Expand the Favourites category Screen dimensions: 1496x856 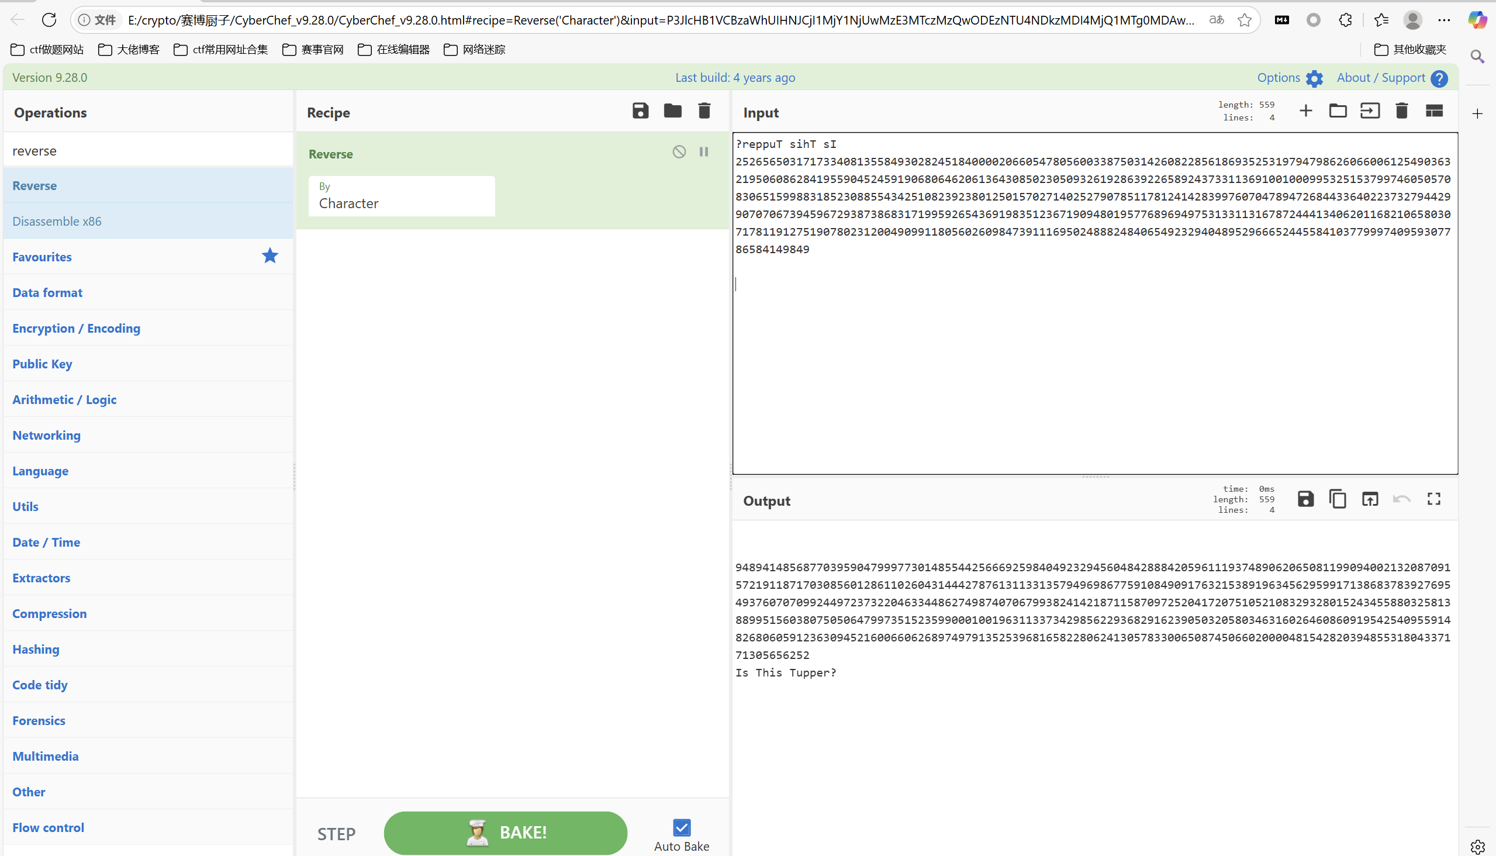coord(148,257)
